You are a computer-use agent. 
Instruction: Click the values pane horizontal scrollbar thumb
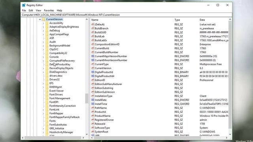coord(147,138)
